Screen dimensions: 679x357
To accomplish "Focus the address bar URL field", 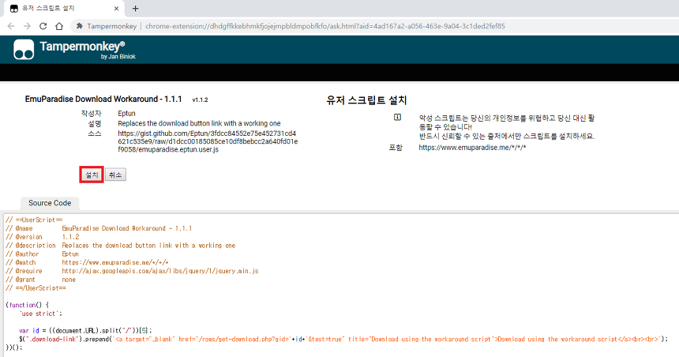I will coord(324,26).
